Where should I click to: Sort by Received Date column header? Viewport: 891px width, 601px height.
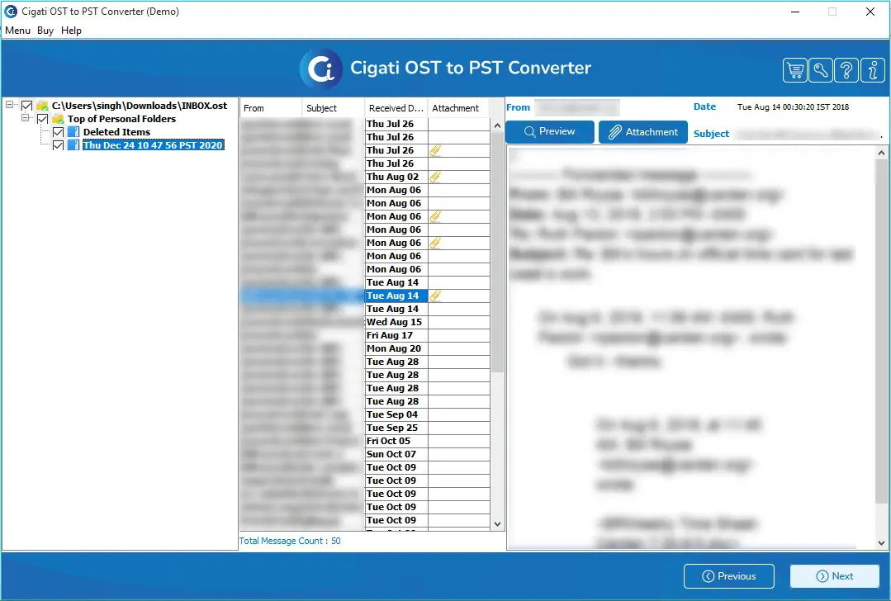pyautogui.click(x=396, y=108)
